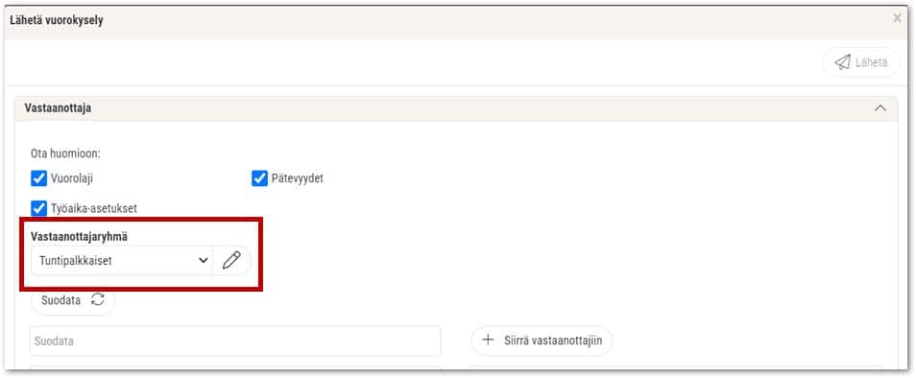Toggle the Työaika-asetukset checkbox

click(x=38, y=208)
